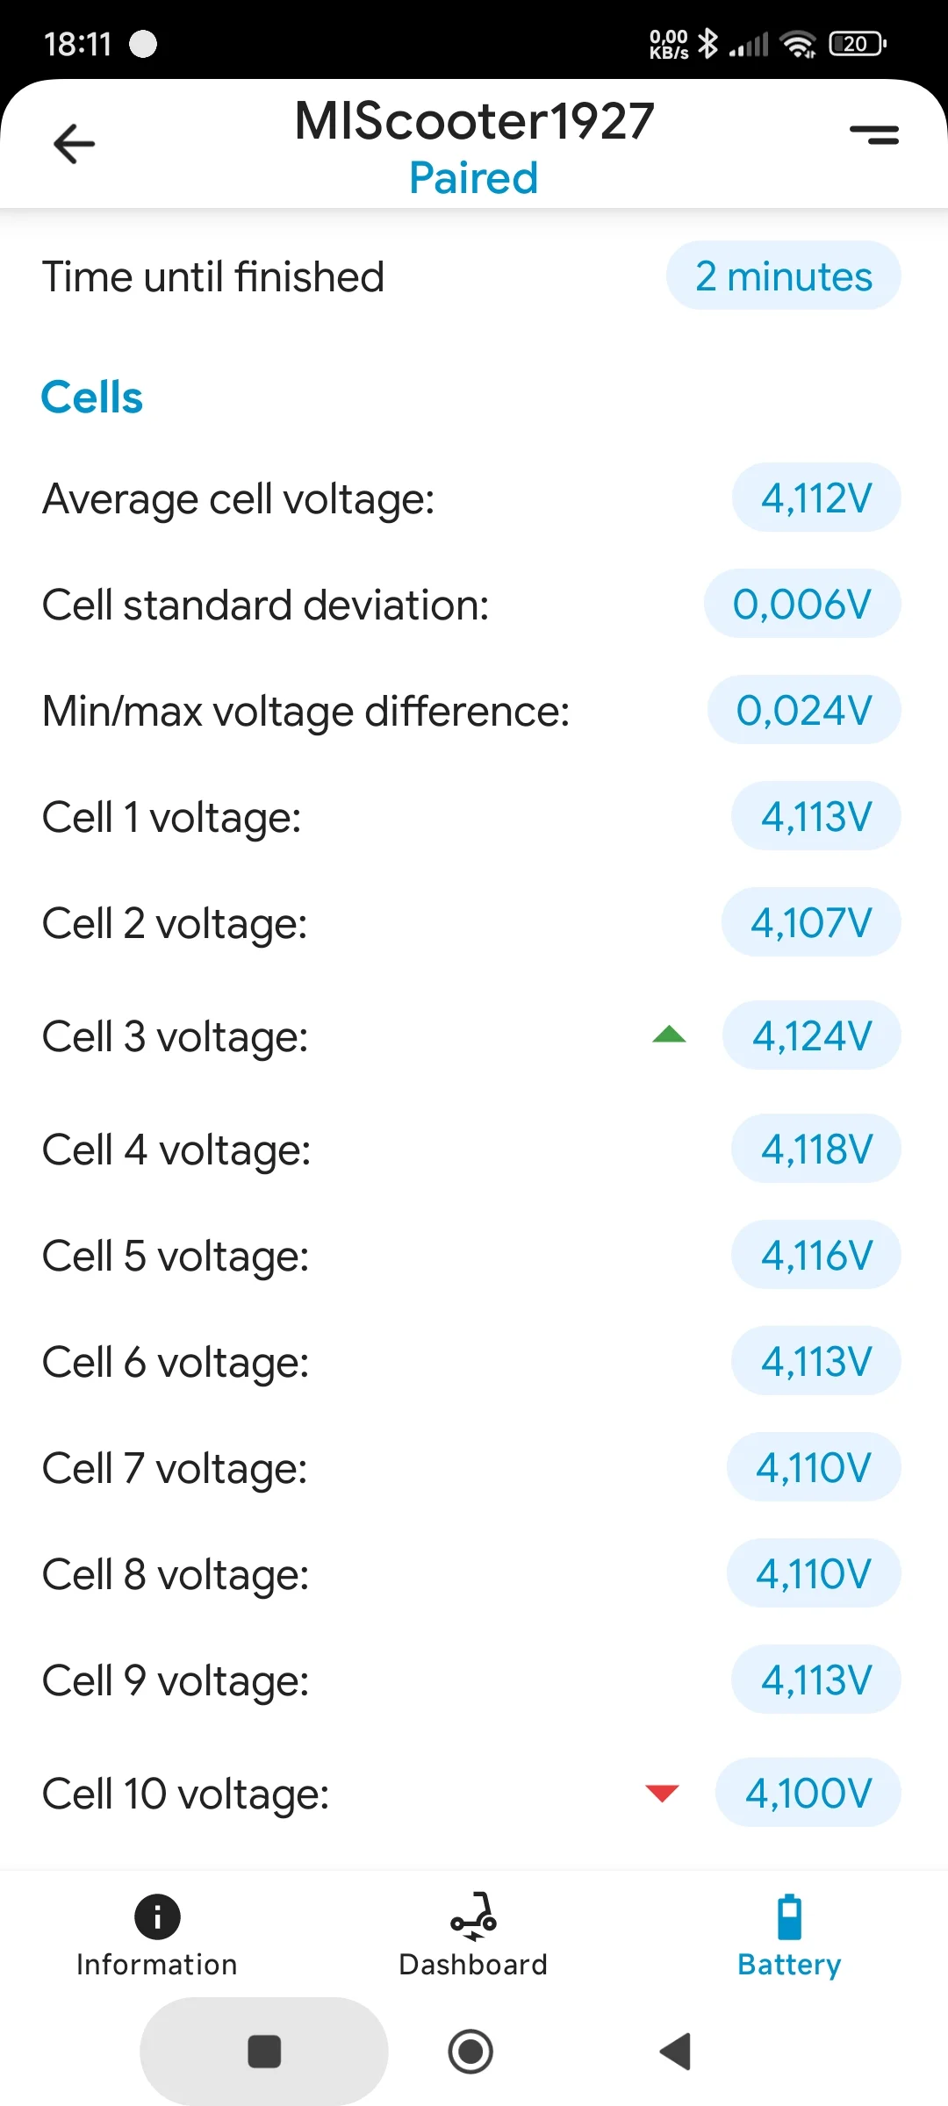Tap the Dashboard scooter icon
Screen dimensions: 948x2106
click(x=473, y=1916)
